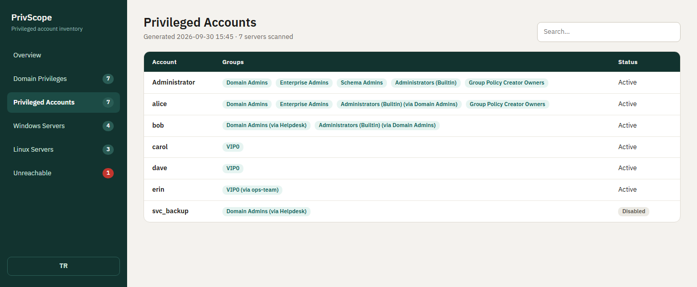Screen dimensions: 697x287
Task: Open Linux Servers list
Action: pyautogui.click(x=64, y=150)
